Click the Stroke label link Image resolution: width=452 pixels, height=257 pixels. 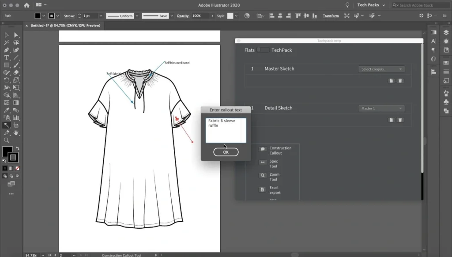(x=69, y=16)
